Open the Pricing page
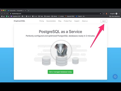This screenshot has height=91, width=121. (x=42, y=21)
